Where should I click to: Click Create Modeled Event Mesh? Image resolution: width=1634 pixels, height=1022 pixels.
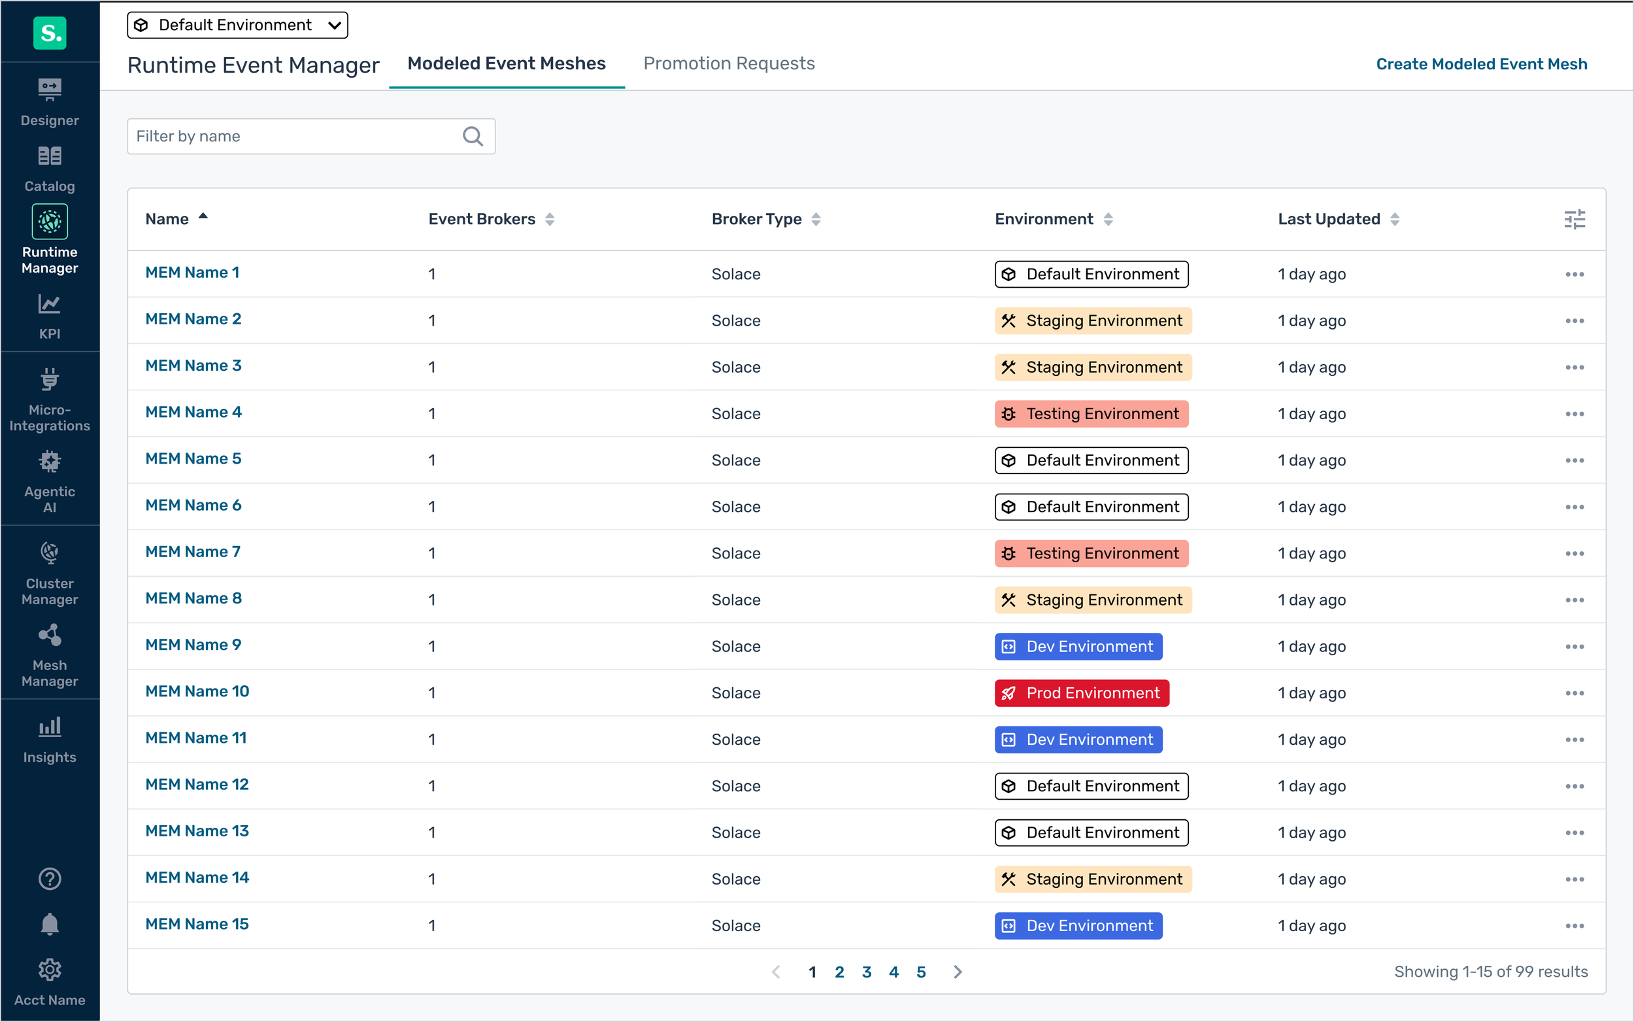point(1482,63)
